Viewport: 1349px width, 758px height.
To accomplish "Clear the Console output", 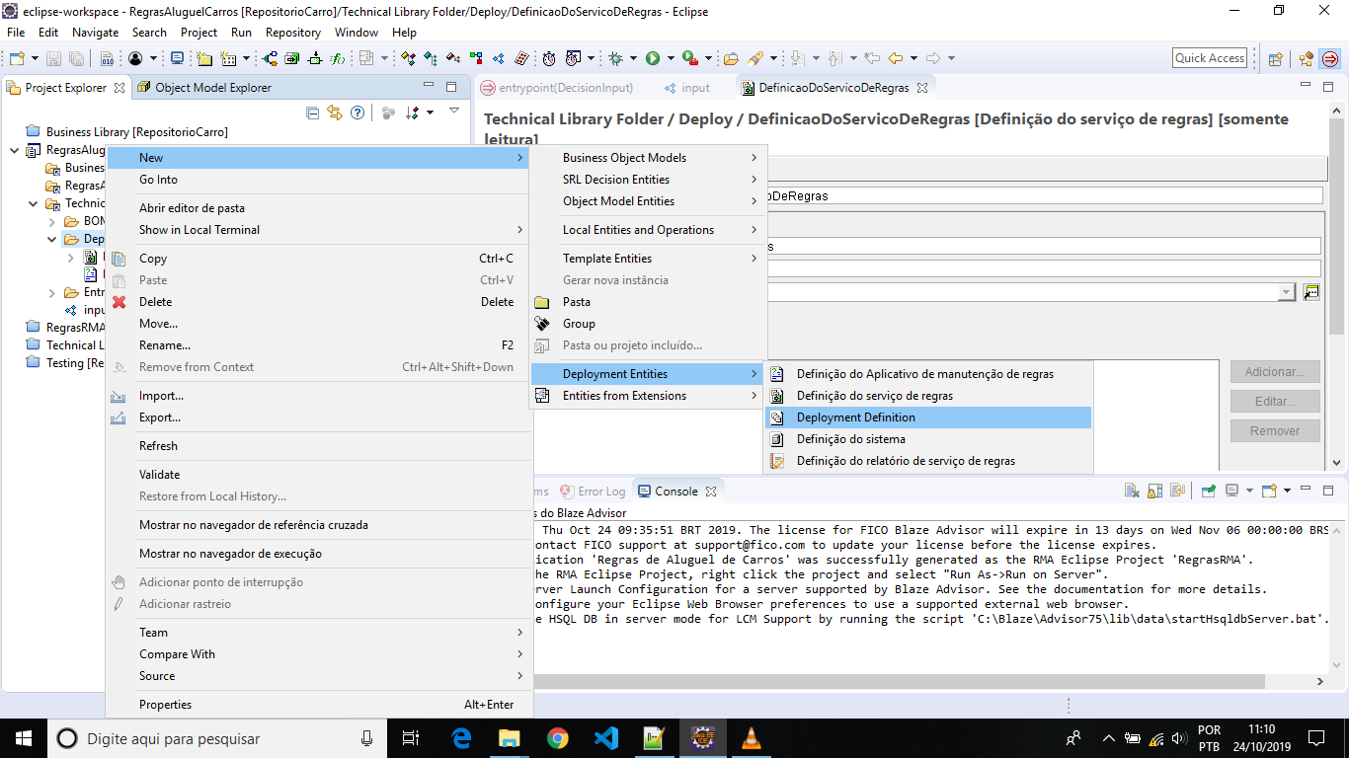I will point(1131,491).
